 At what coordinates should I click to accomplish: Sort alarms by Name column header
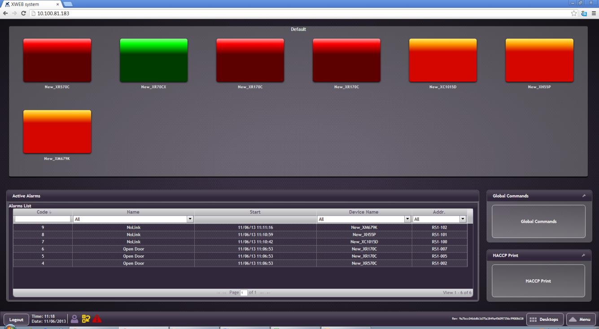click(133, 212)
